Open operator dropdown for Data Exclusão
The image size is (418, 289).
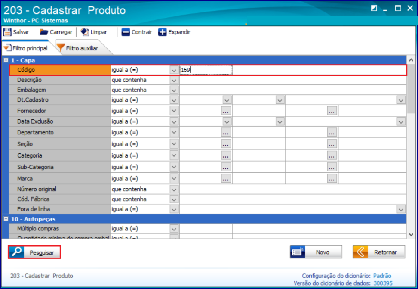click(x=174, y=122)
